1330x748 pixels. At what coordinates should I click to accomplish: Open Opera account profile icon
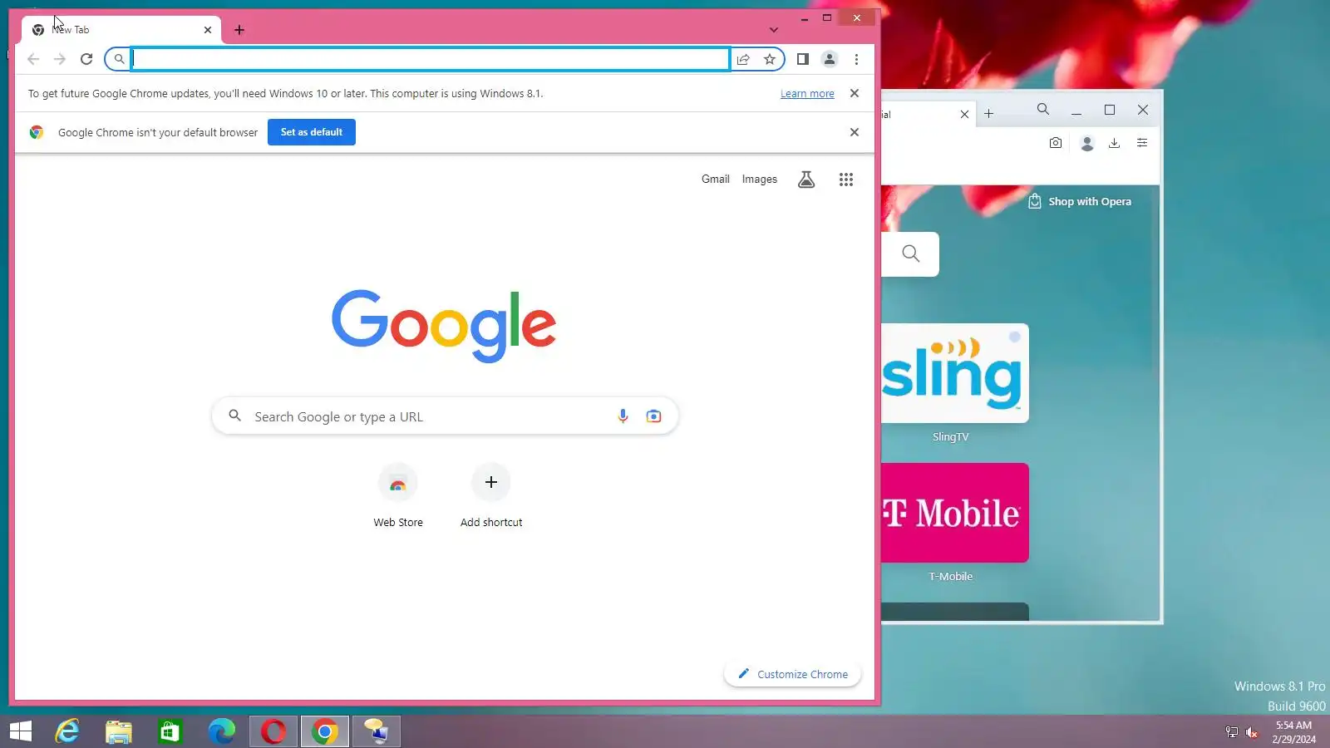[x=1086, y=143]
